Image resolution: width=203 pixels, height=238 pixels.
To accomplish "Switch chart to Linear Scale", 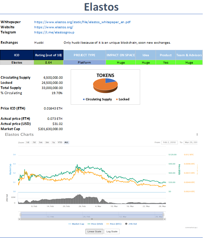I will [x=94, y=232].
